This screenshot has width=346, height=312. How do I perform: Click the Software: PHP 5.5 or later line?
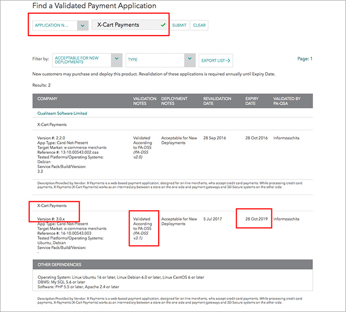[78, 287]
